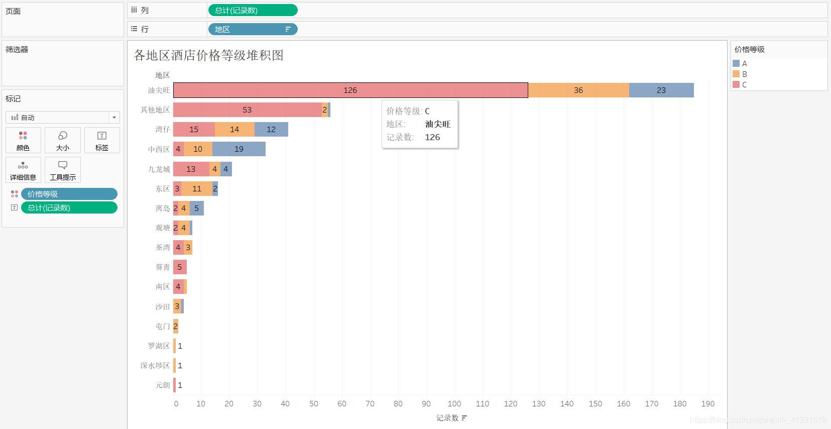Select the 油尖旺 bar segment labeled 36
This screenshot has width=831, height=429.
pyautogui.click(x=578, y=90)
